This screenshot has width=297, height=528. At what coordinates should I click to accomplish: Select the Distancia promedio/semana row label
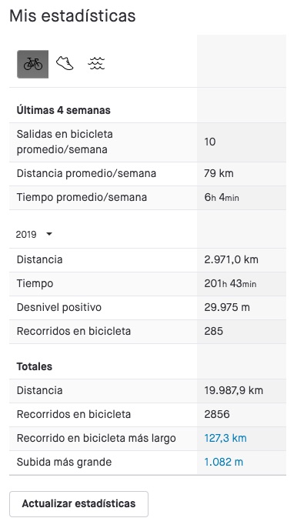click(86, 173)
